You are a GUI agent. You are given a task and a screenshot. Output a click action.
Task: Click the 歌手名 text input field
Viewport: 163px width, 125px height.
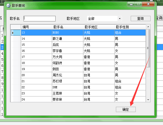pos(39,18)
